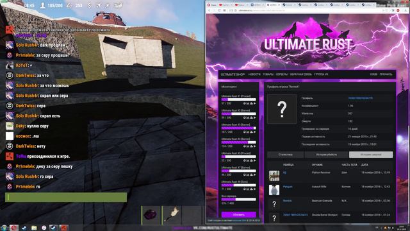Click Pr1melele's message 'деку за серу пешку'
This screenshot has height=231, width=410.
coord(54,167)
